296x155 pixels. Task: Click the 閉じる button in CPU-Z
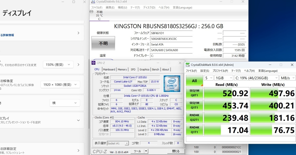(x=176, y=151)
